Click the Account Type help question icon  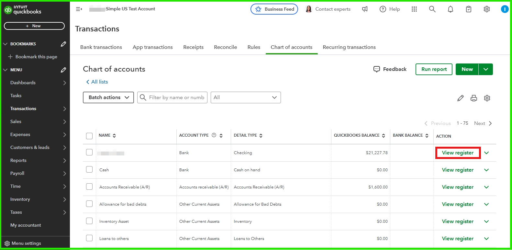pos(214,135)
